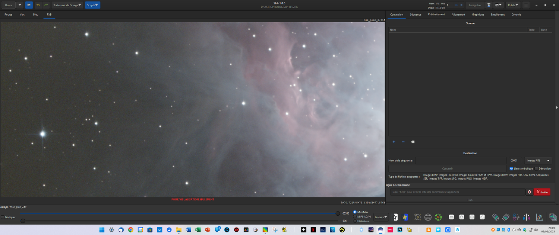The height and width of the screenshot is (235, 559).
Task: Change output format in the Images FITS dropdown
Action: 538,160
